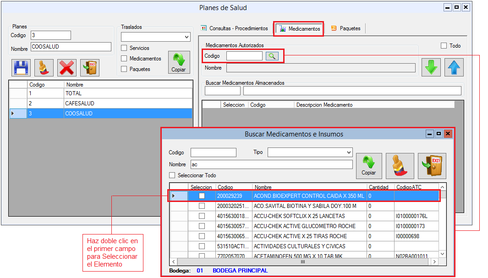Image resolution: width=488 pixels, height=278 pixels.
Task: Open the Paquetes tab
Action: [x=345, y=28]
